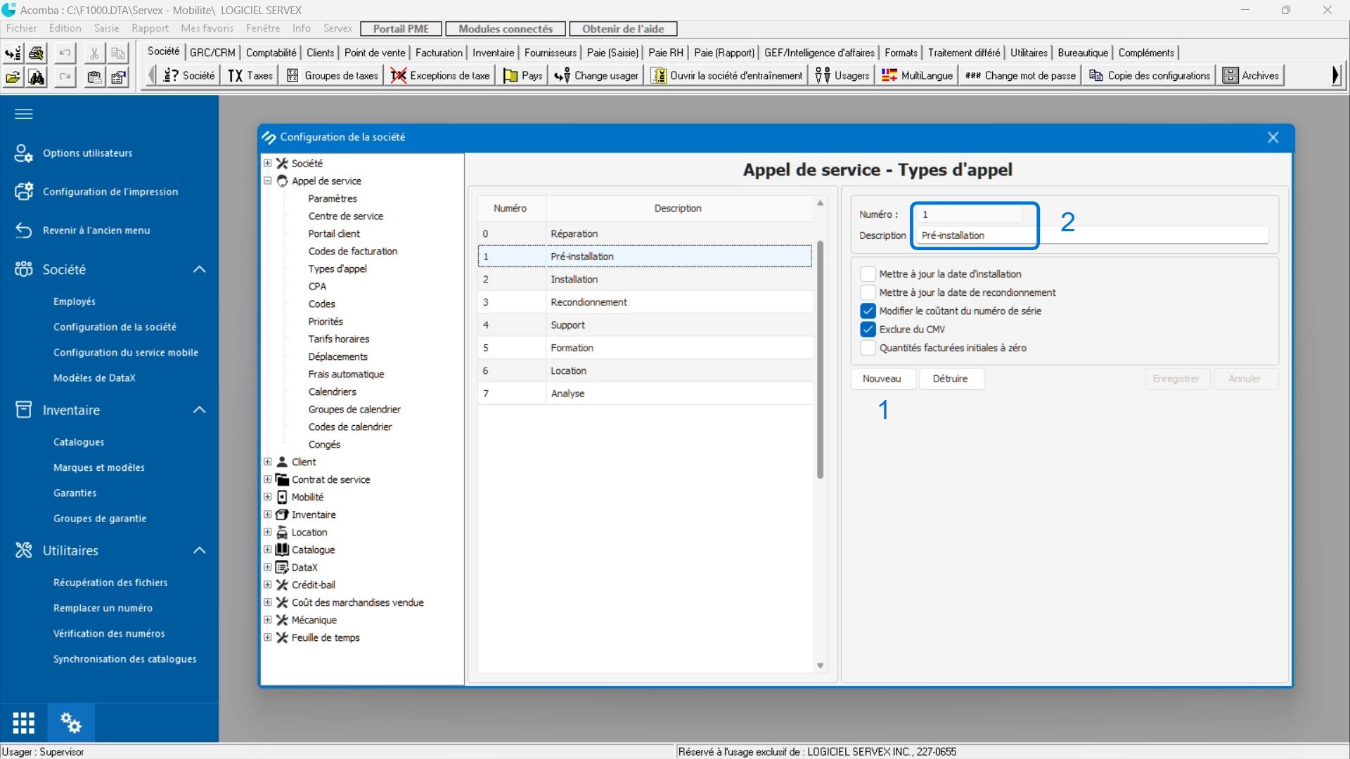Click the Taxes toolbar button
This screenshot has height=759, width=1350.
click(250, 76)
